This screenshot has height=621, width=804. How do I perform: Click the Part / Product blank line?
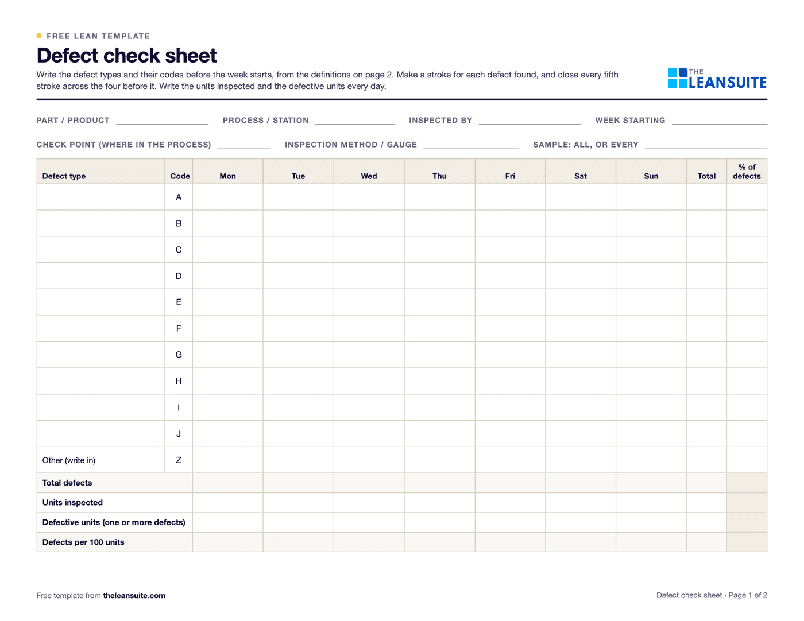[163, 121]
